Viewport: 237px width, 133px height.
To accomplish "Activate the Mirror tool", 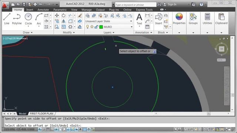I will (x=63, y=21).
